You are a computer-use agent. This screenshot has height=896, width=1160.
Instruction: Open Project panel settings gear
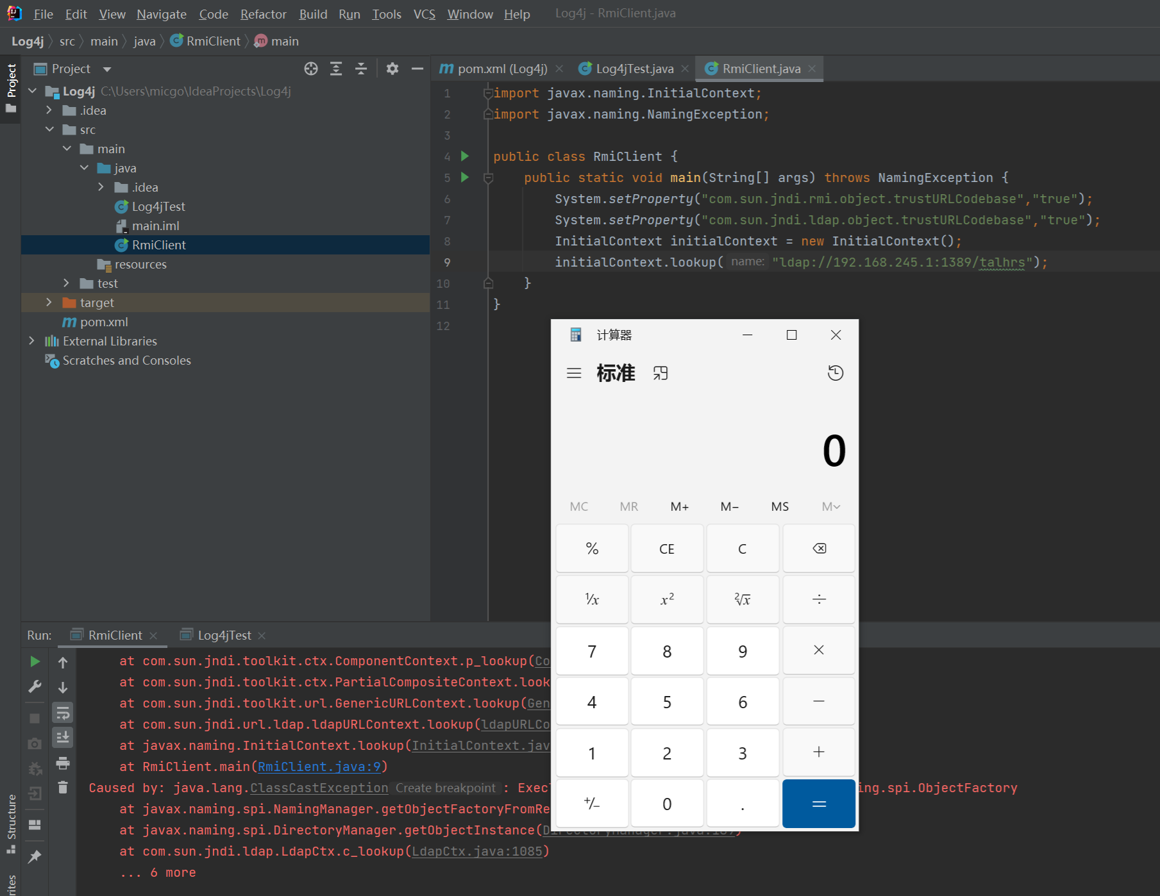pos(392,69)
